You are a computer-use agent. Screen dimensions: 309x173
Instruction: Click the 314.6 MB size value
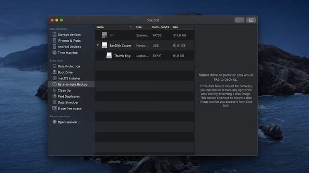[180, 36]
